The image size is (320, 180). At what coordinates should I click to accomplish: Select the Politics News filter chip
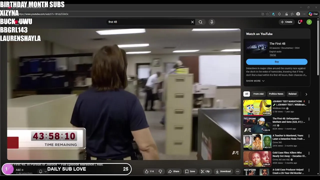click(x=276, y=94)
